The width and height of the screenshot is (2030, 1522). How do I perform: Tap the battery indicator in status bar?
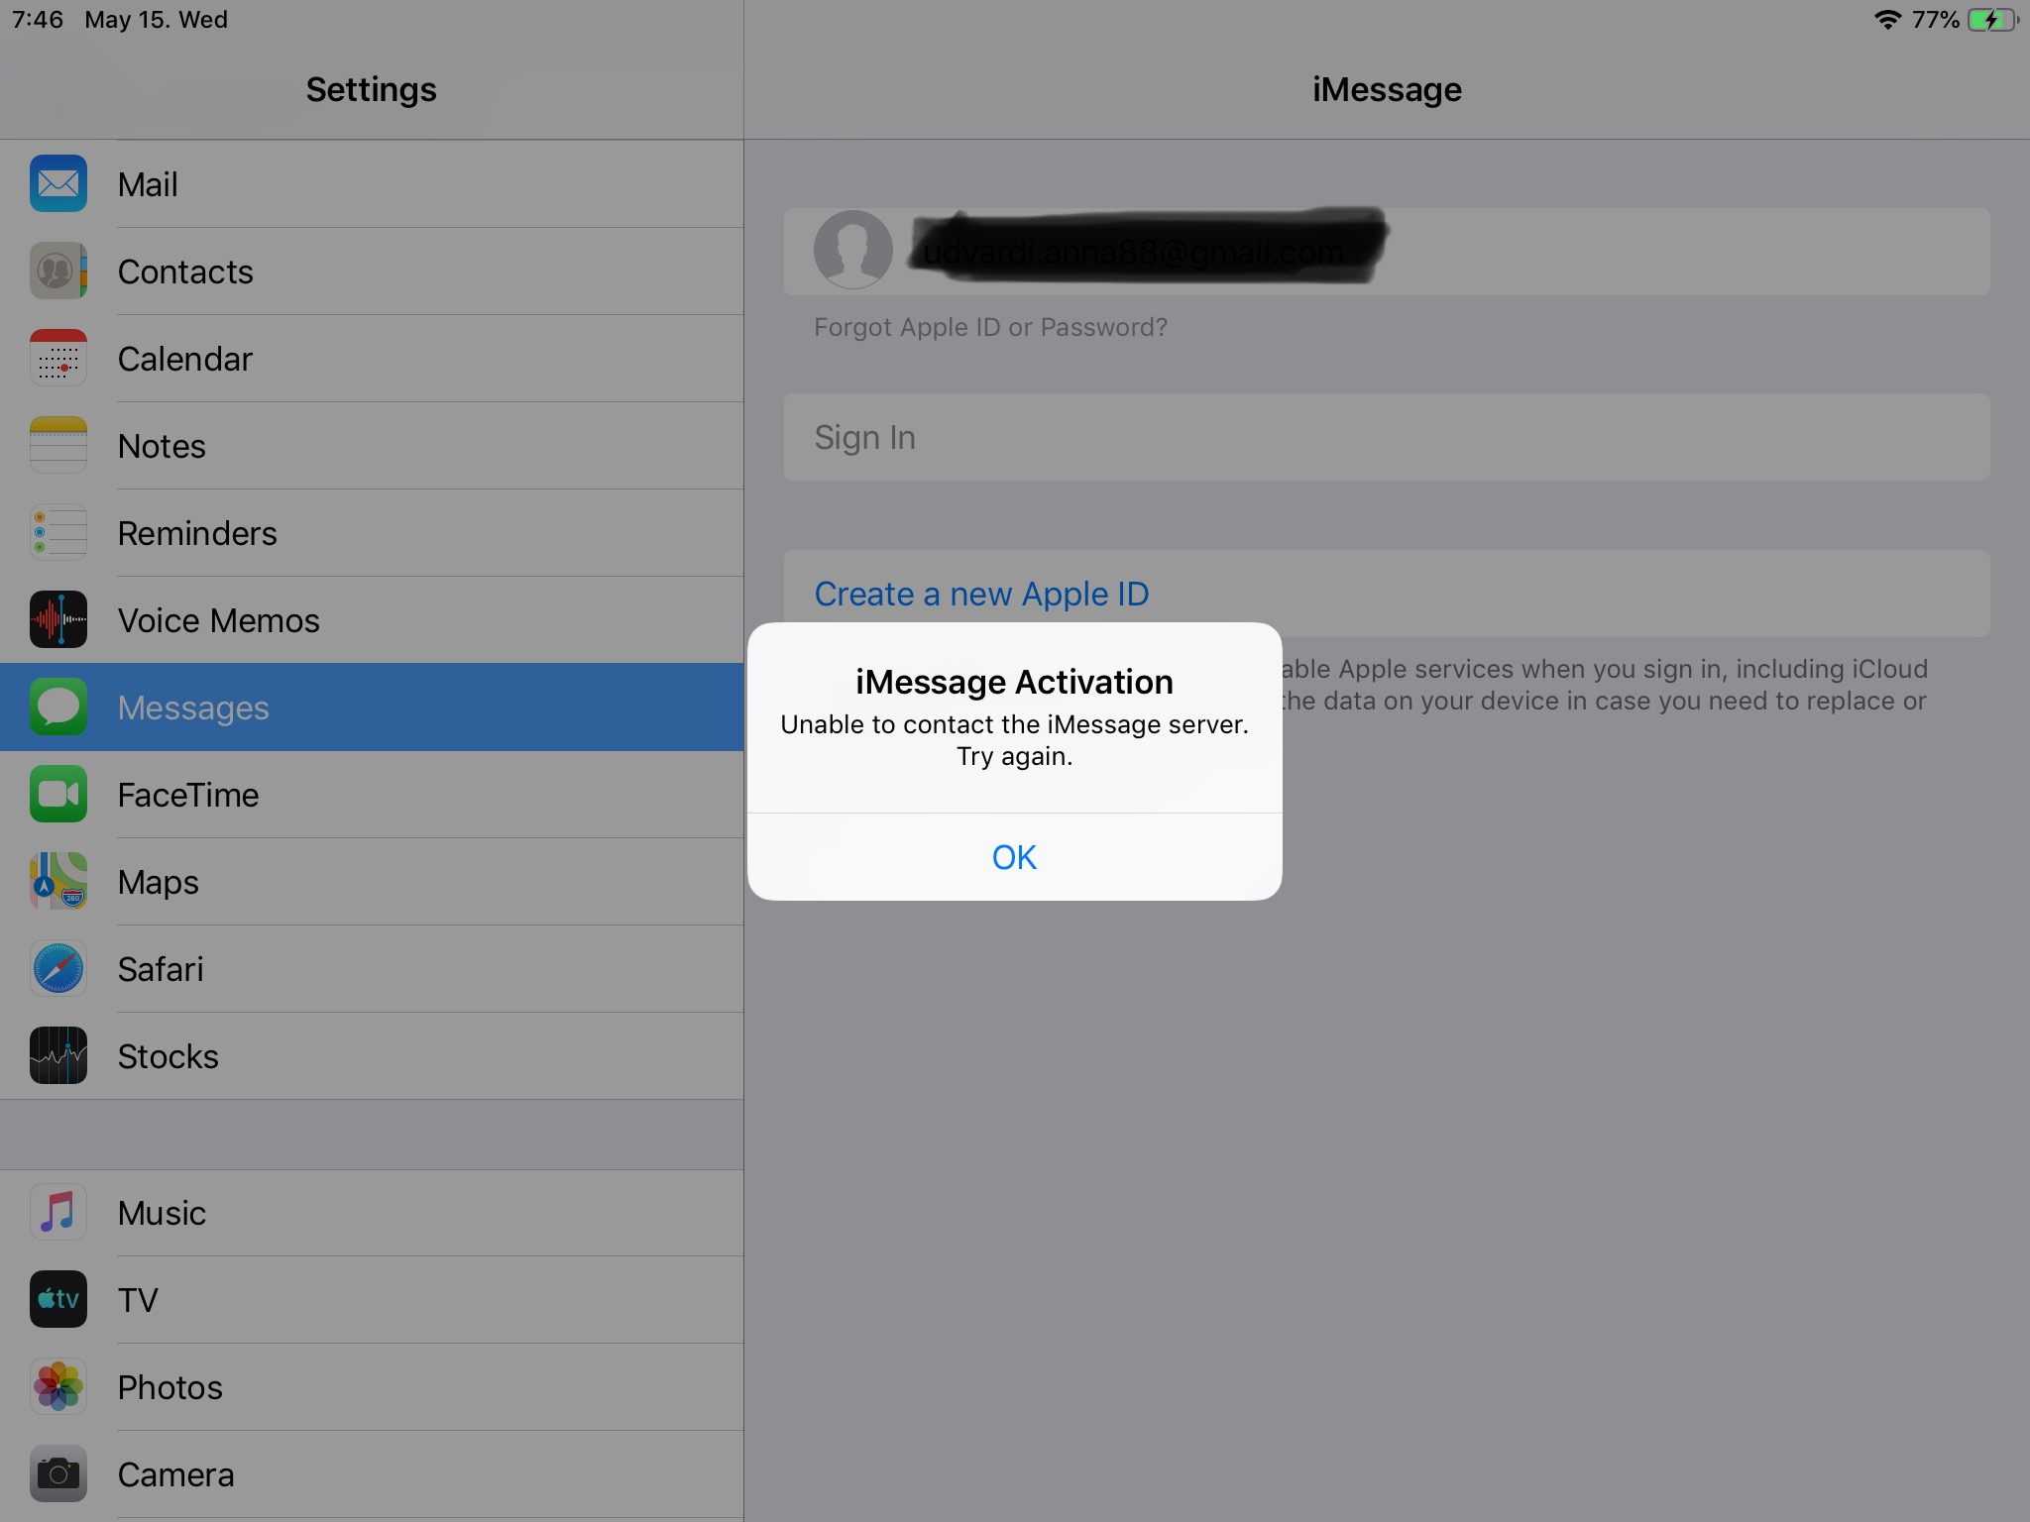click(1992, 20)
